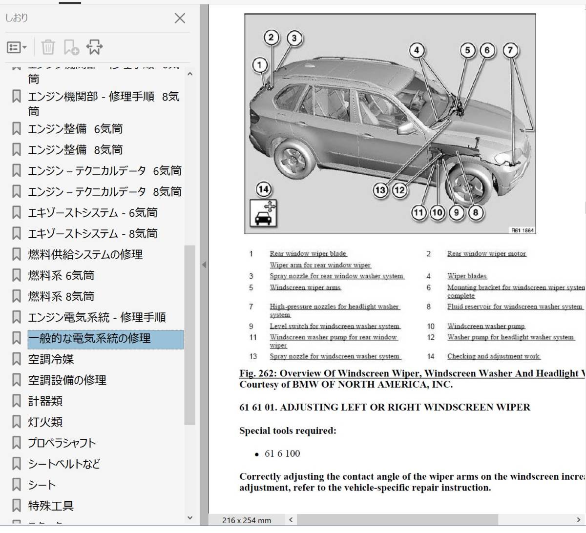
Task: Follow link Level switch for windscreen washer system
Action: tap(335, 326)
